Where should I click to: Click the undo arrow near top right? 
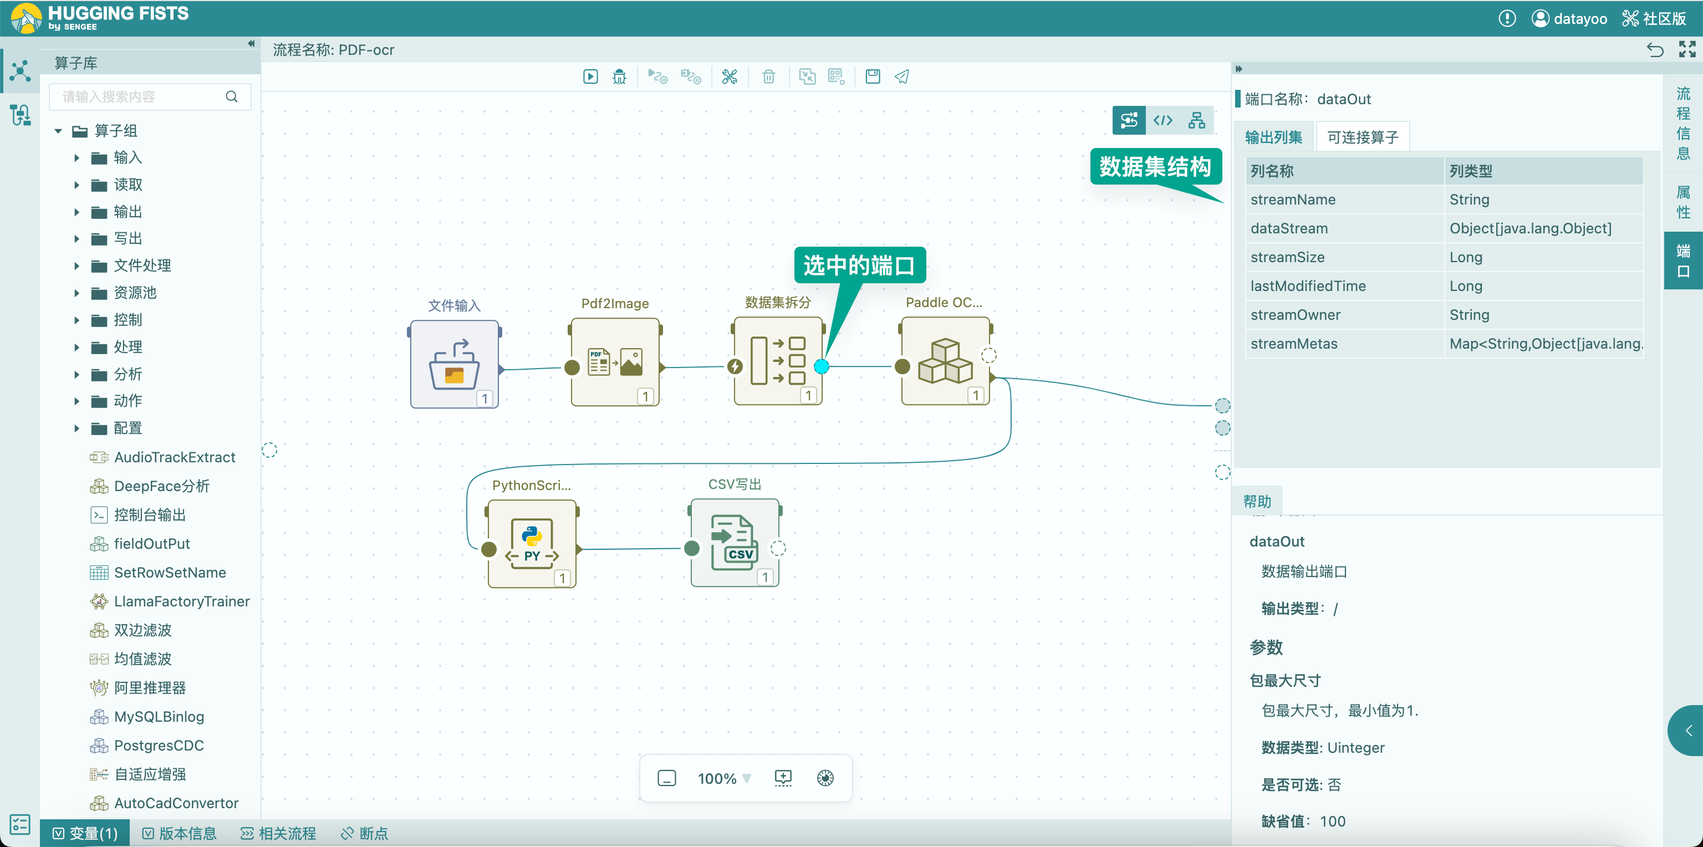click(1655, 49)
